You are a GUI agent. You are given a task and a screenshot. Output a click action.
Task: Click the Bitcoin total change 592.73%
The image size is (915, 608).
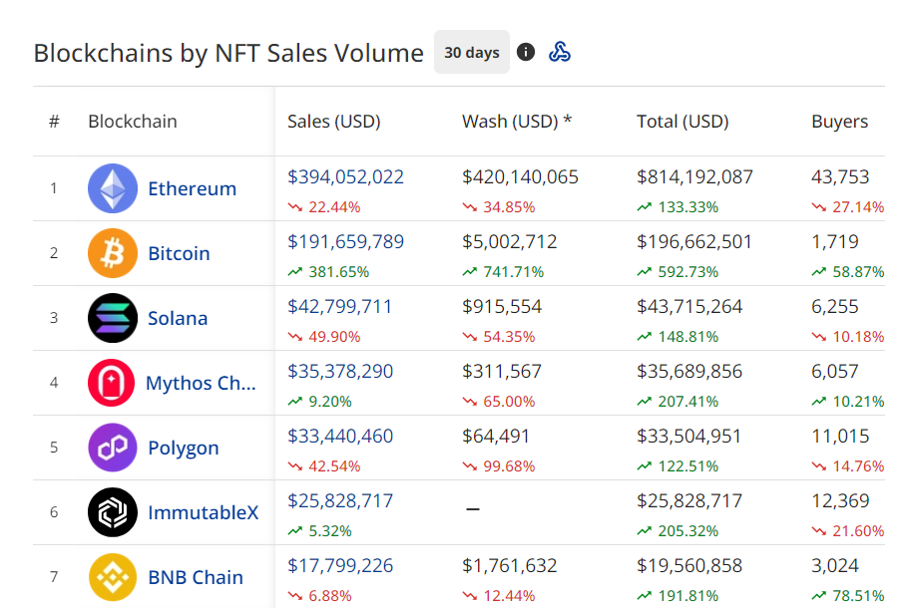tap(678, 272)
